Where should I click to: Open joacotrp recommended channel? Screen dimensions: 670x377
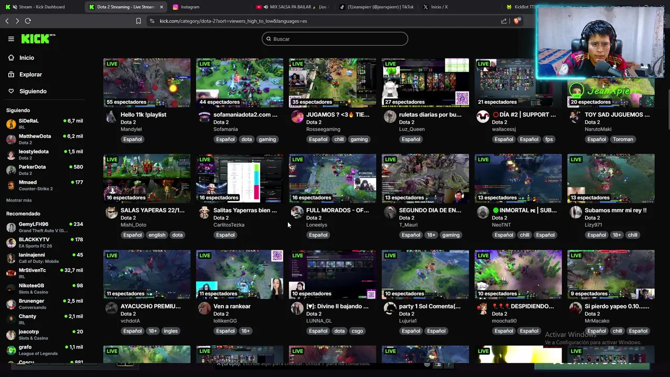[44, 335]
